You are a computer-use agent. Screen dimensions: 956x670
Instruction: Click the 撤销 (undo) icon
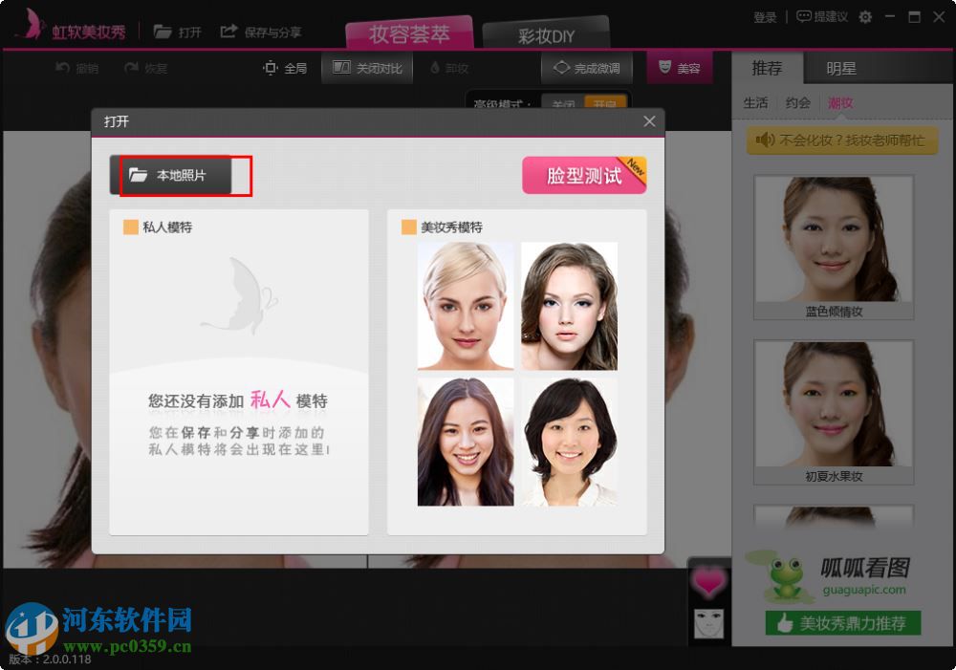(x=59, y=68)
